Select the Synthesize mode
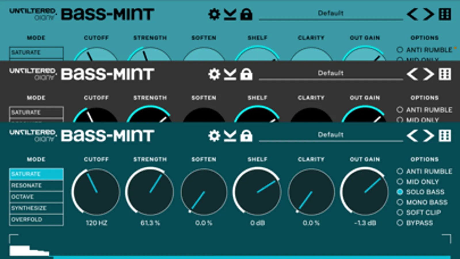Image resolution: width=460 pixels, height=259 pixels. coord(36,208)
